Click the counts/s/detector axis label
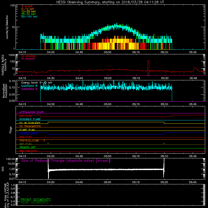Image resolution: width=208 pixels, height=208 pixels. [7, 27]
